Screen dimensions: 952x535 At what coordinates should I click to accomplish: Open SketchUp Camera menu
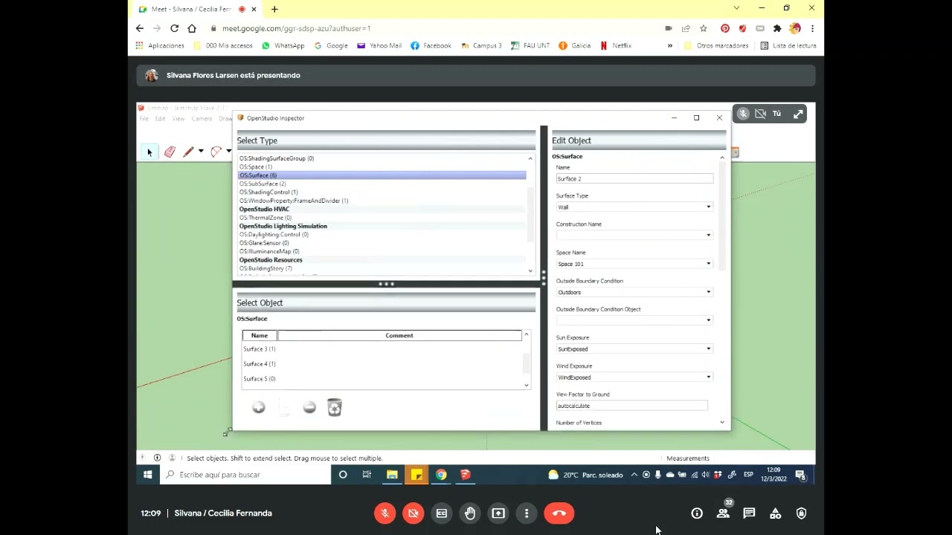(202, 119)
